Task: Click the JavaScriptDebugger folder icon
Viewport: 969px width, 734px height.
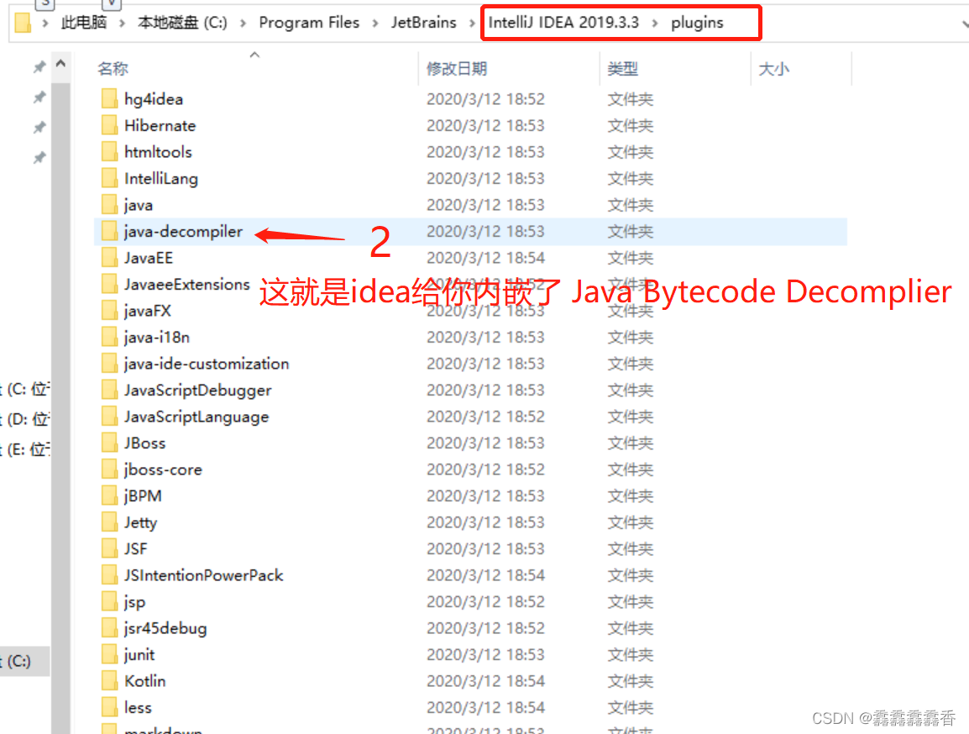Action: coord(109,391)
